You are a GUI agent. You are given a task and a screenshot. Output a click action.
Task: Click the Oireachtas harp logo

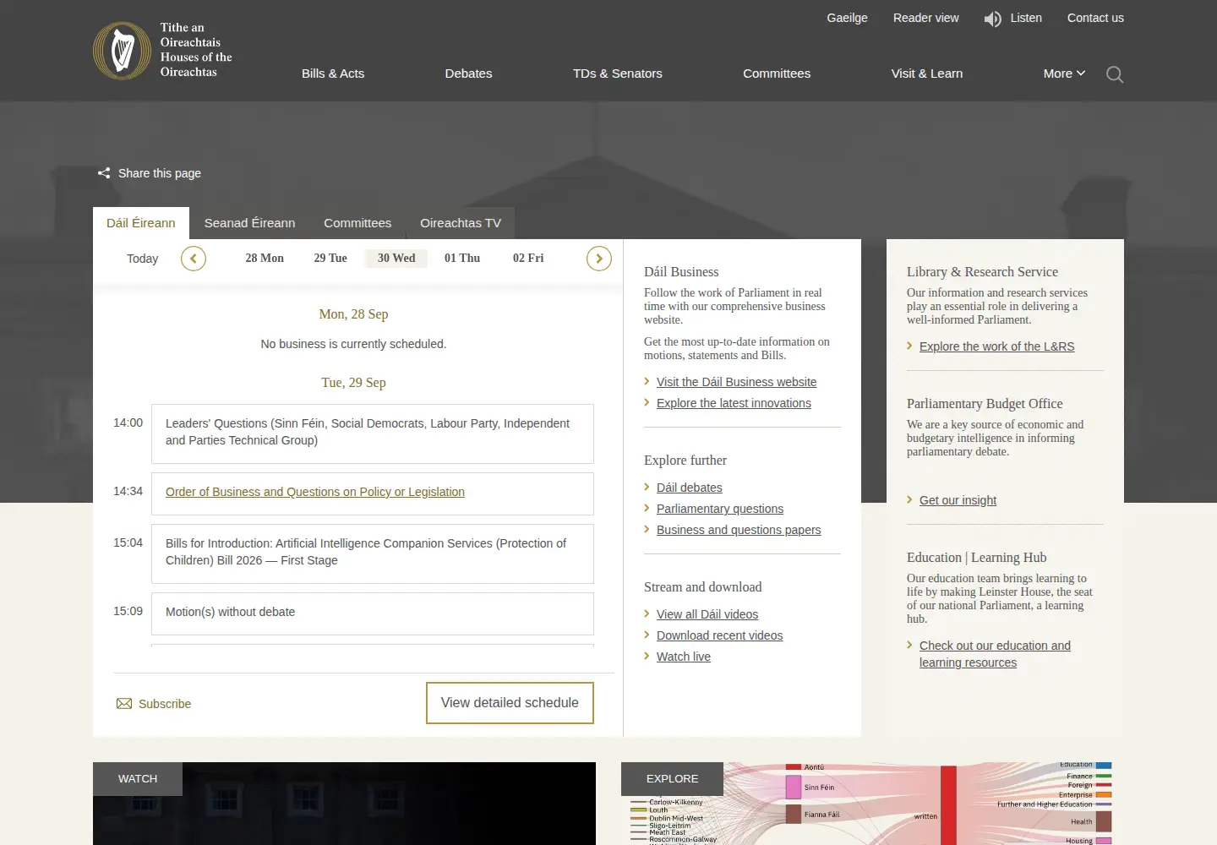click(x=123, y=51)
